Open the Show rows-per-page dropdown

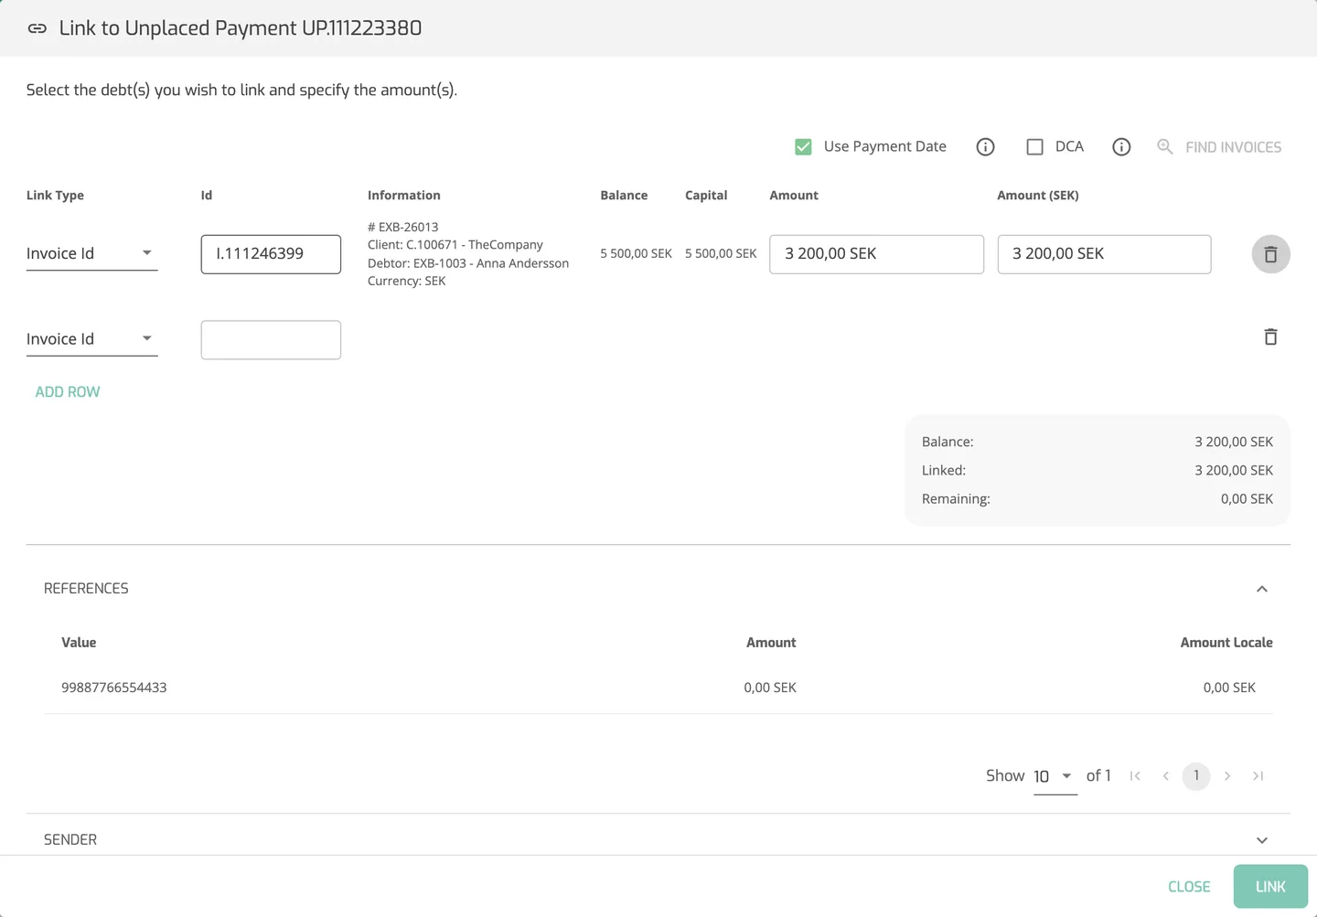pos(1055,776)
